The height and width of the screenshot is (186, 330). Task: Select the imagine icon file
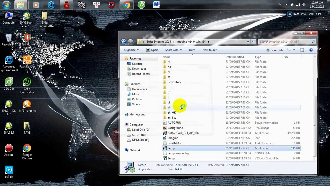[165, 138]
